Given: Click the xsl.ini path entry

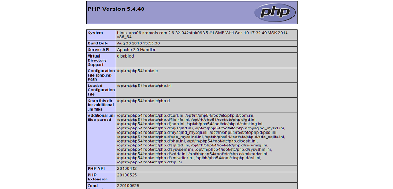Looking at the screenshot, I should pos(228,158).
